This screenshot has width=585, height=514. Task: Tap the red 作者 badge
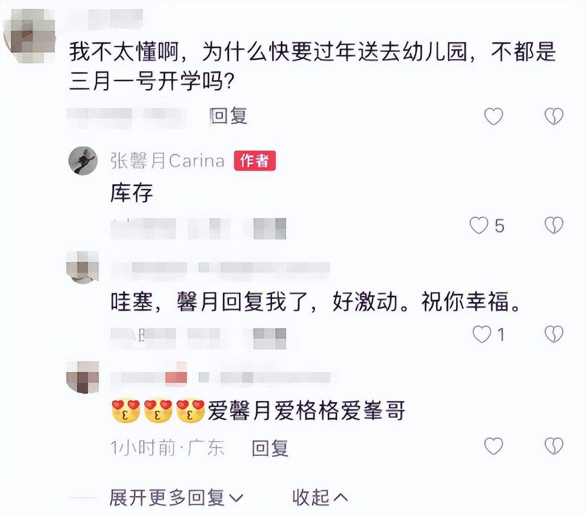[255, 161]
